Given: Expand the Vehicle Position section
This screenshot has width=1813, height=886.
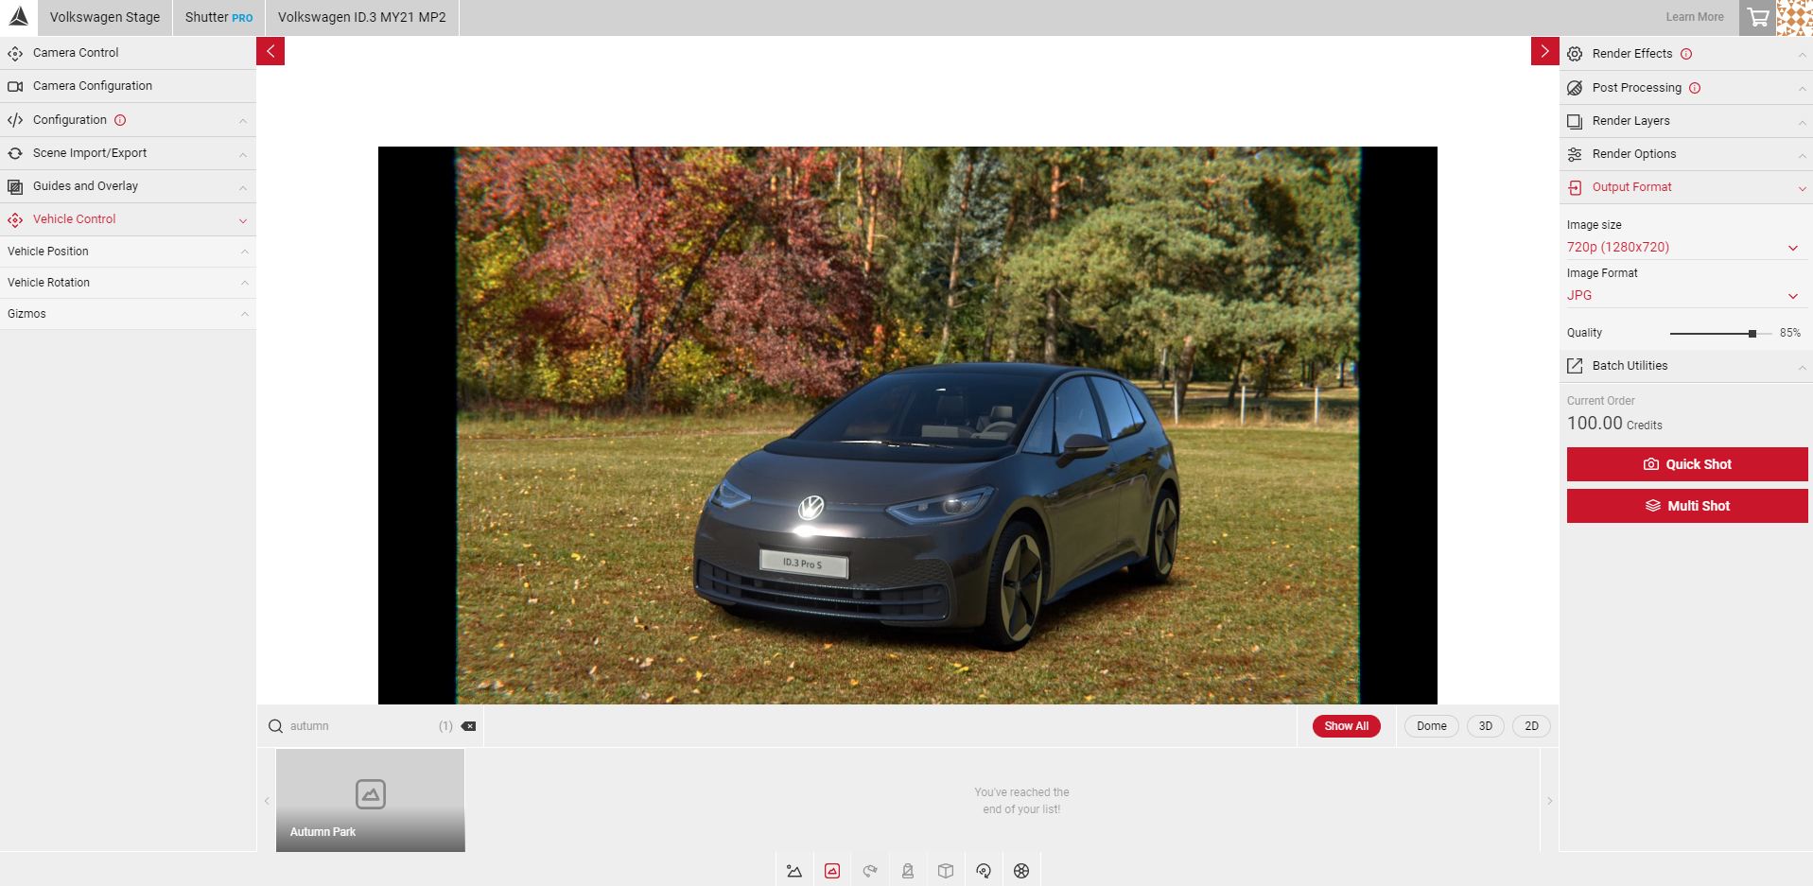Looking at the screenshot, I should click(x=128, y=252).
